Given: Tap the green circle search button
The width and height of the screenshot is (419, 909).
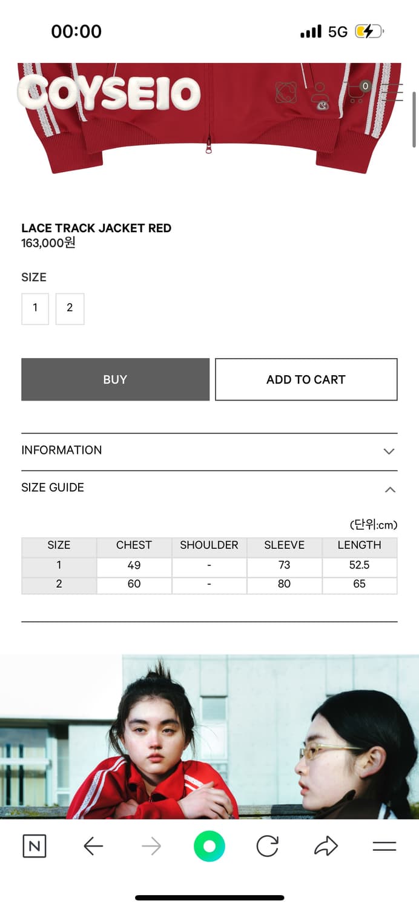Looking at the screenshot, I should 209,846.
